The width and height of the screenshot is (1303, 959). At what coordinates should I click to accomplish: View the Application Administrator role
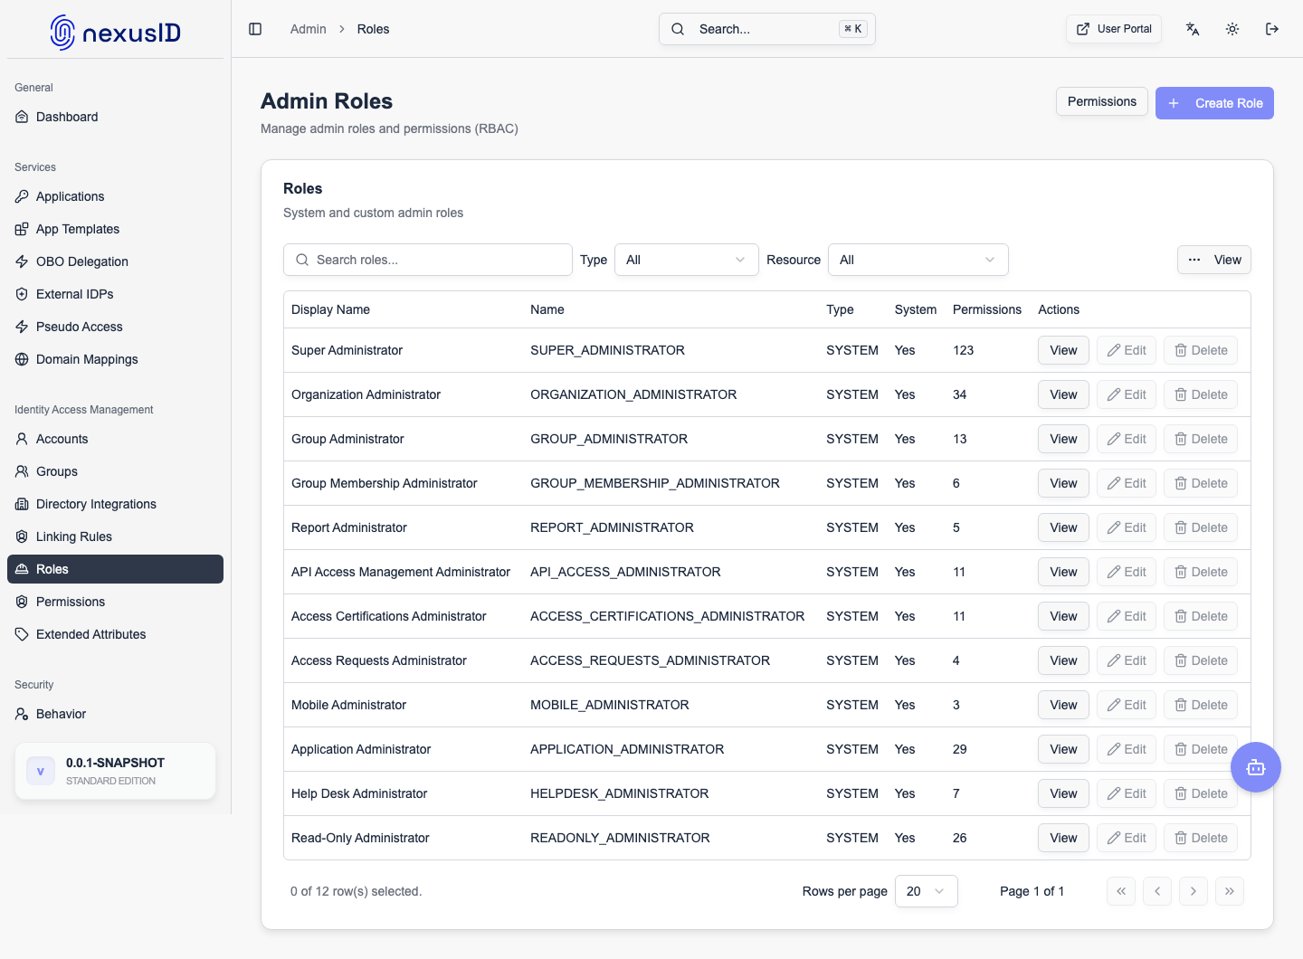pyautogui.click(x=1063, y=749)
